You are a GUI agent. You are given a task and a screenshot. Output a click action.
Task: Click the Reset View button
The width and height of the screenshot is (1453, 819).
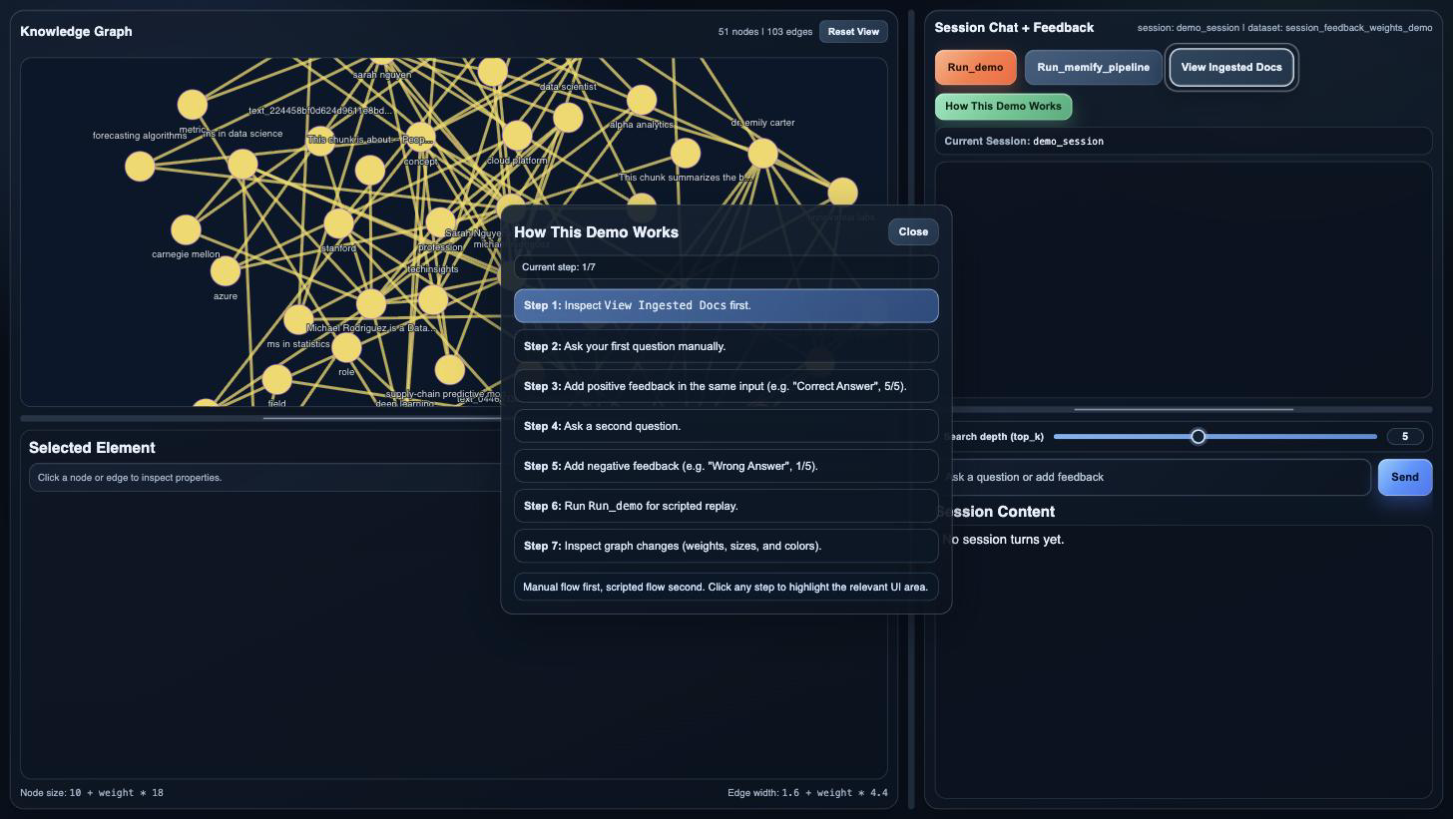853,31
